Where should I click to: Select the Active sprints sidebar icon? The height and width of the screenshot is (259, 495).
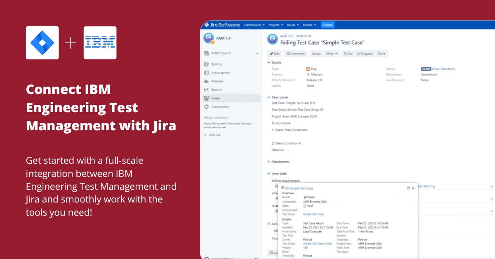pos(206,73)
